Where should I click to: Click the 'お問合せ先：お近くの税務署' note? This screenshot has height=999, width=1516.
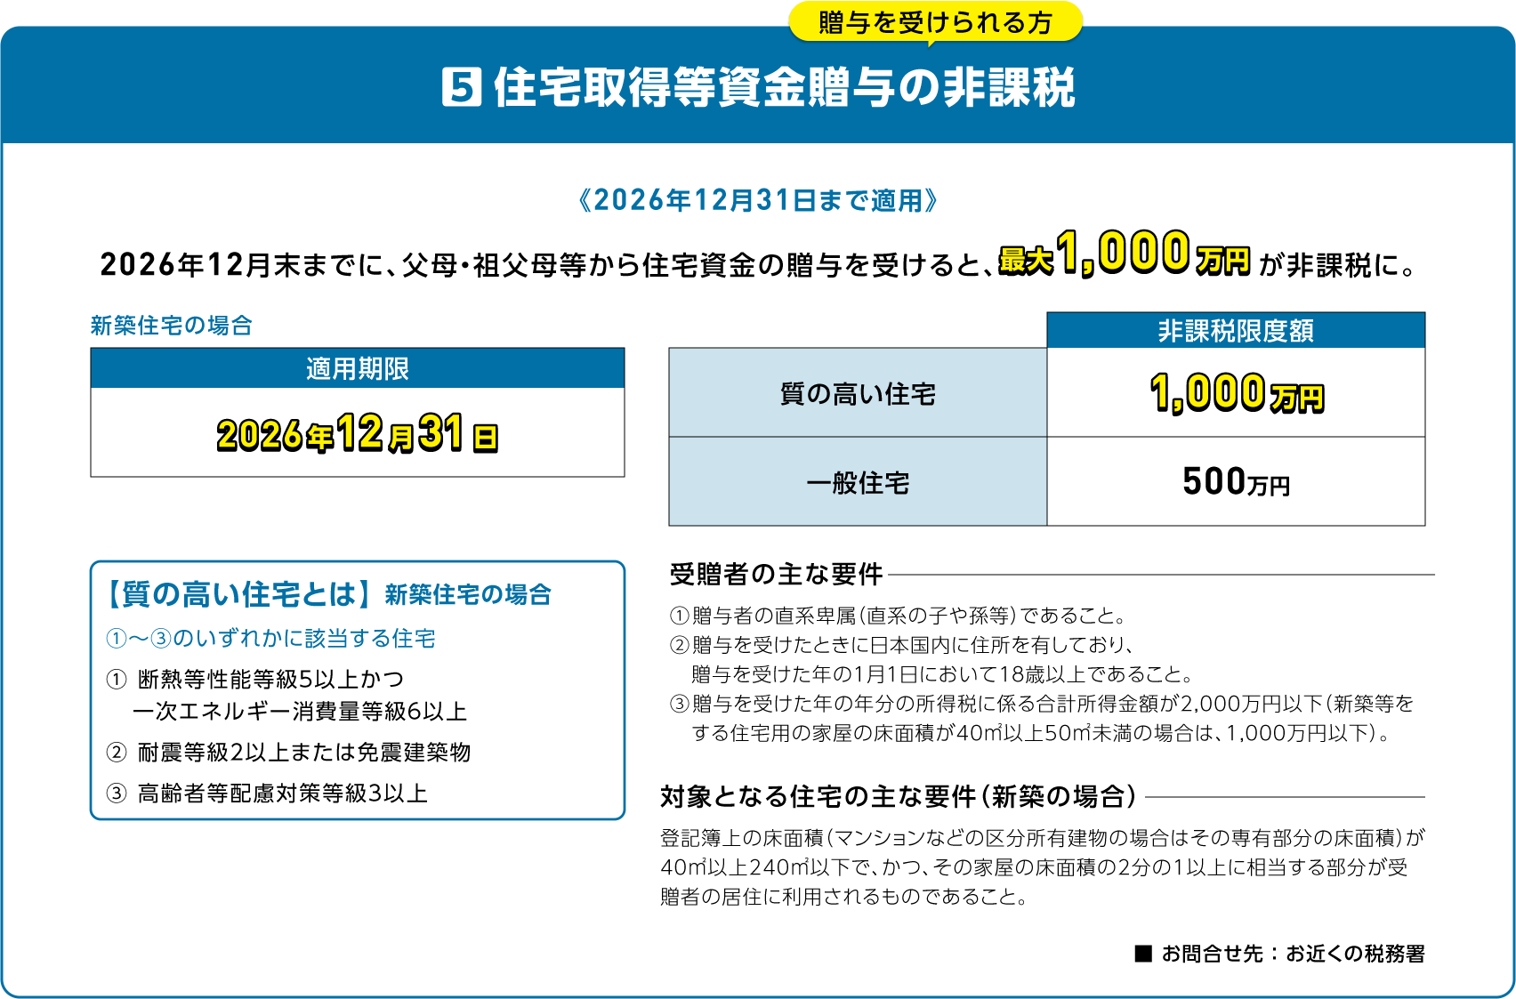click(x=1294, y=954)
